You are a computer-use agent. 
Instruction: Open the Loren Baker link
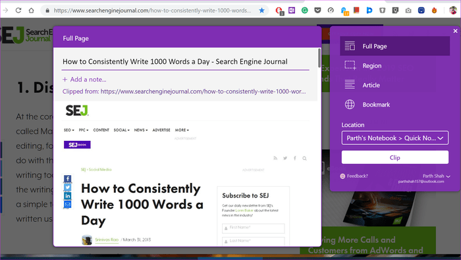tap(244, 211)
